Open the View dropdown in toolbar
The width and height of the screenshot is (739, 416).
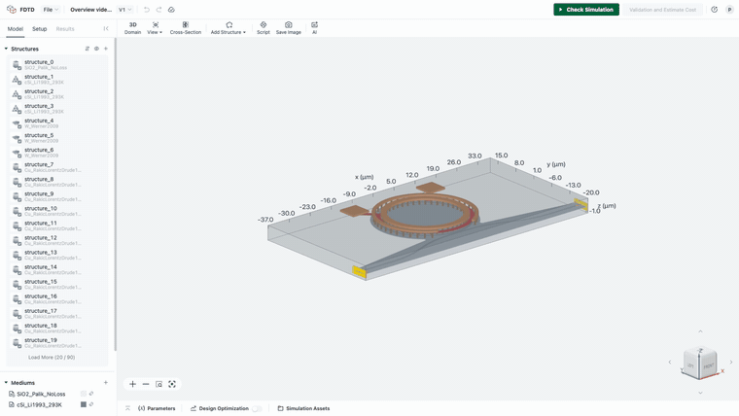pyautogui.click(x=155, y=28)
